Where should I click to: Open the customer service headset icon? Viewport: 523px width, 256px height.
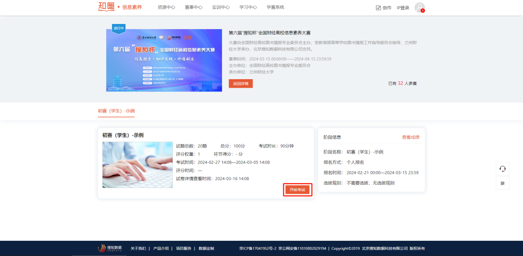(502, 169)
